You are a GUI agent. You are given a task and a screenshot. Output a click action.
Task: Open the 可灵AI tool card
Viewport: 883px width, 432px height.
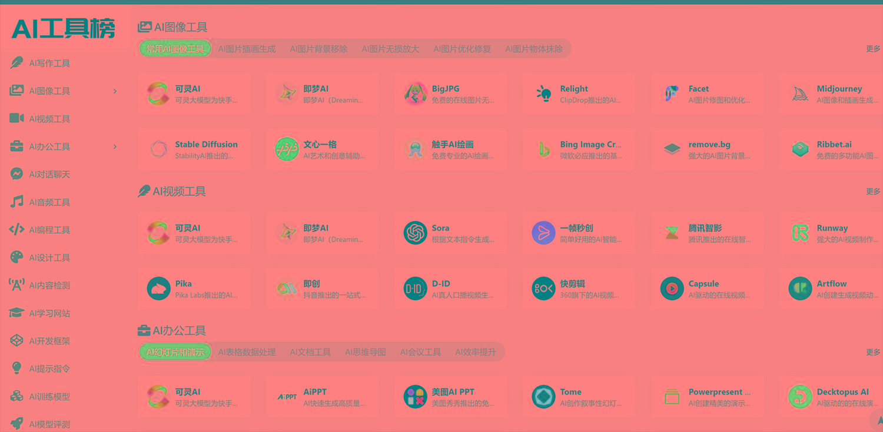[x=194, y=93]
